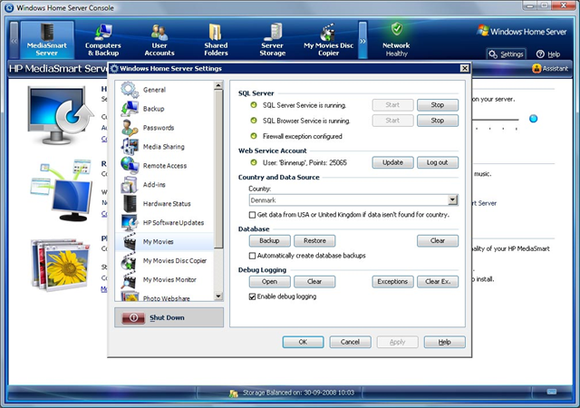Open Help in console header
Image resolution: width=580 pixels, height=408 pixels.
click(548, 54)
